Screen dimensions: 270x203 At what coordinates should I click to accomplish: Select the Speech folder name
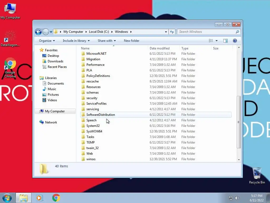coord(91,120)
